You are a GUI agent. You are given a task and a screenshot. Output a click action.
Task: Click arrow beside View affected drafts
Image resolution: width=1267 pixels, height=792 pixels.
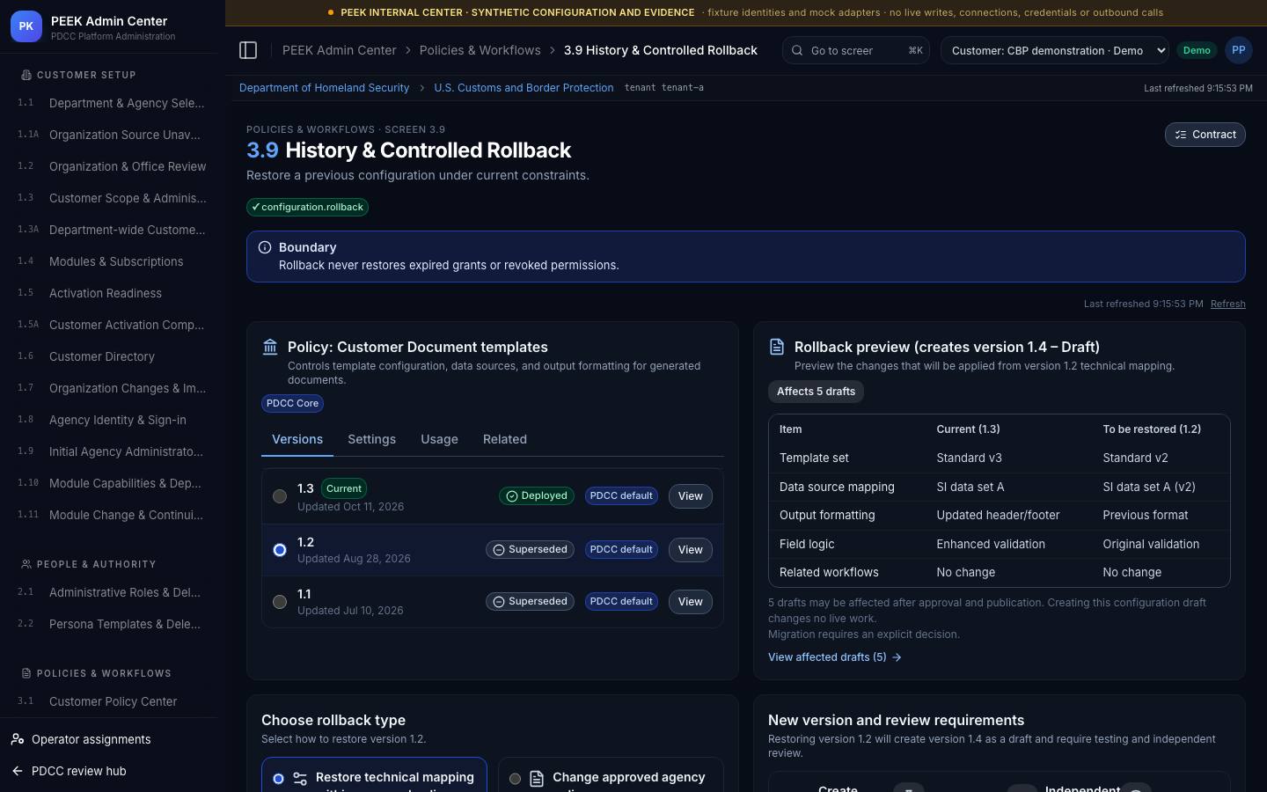click(x=897, y=657)
